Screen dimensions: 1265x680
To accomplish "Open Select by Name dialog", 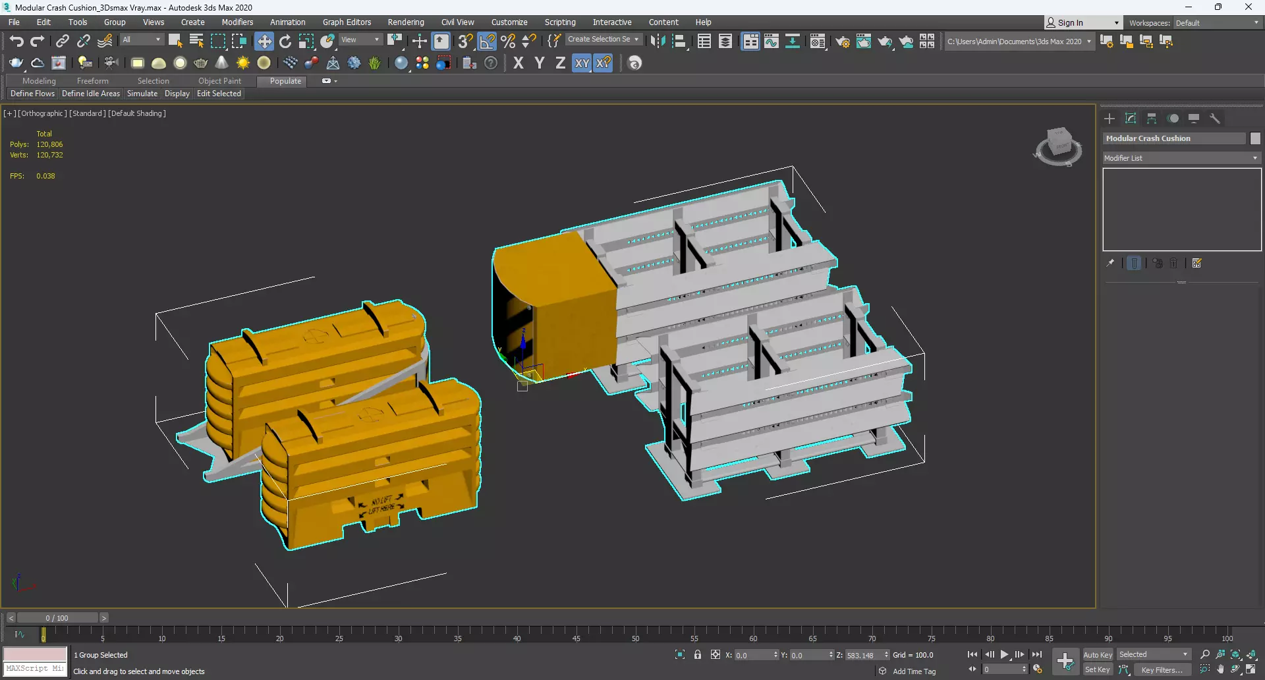I will (x=196, y=42).
